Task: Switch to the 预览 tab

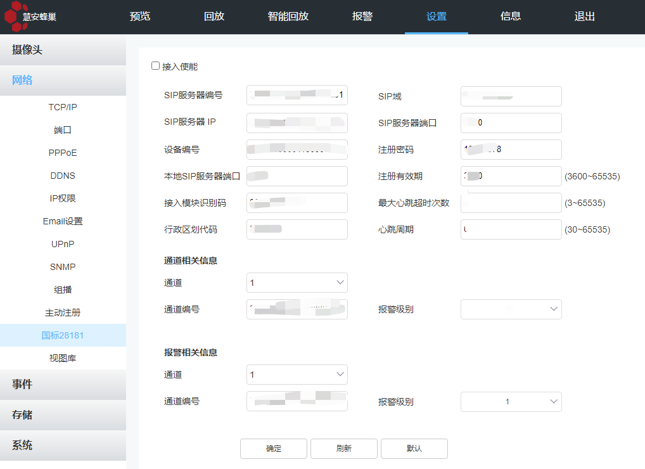Action: coord(140,16)
